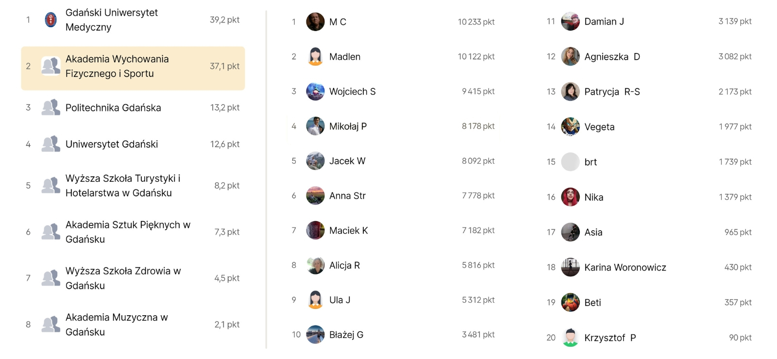Screen dimensions: 777x359
Task: Click Ula J's avatar icon
Action: [x=315, y=300]
